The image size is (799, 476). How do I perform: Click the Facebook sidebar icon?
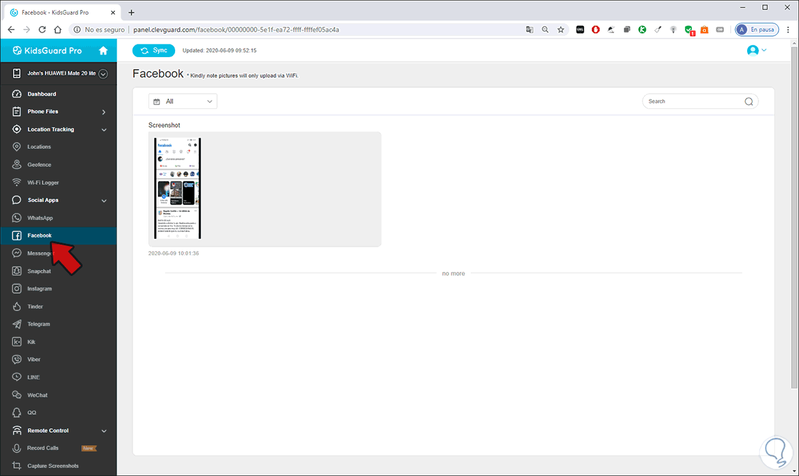pos(17,235)
